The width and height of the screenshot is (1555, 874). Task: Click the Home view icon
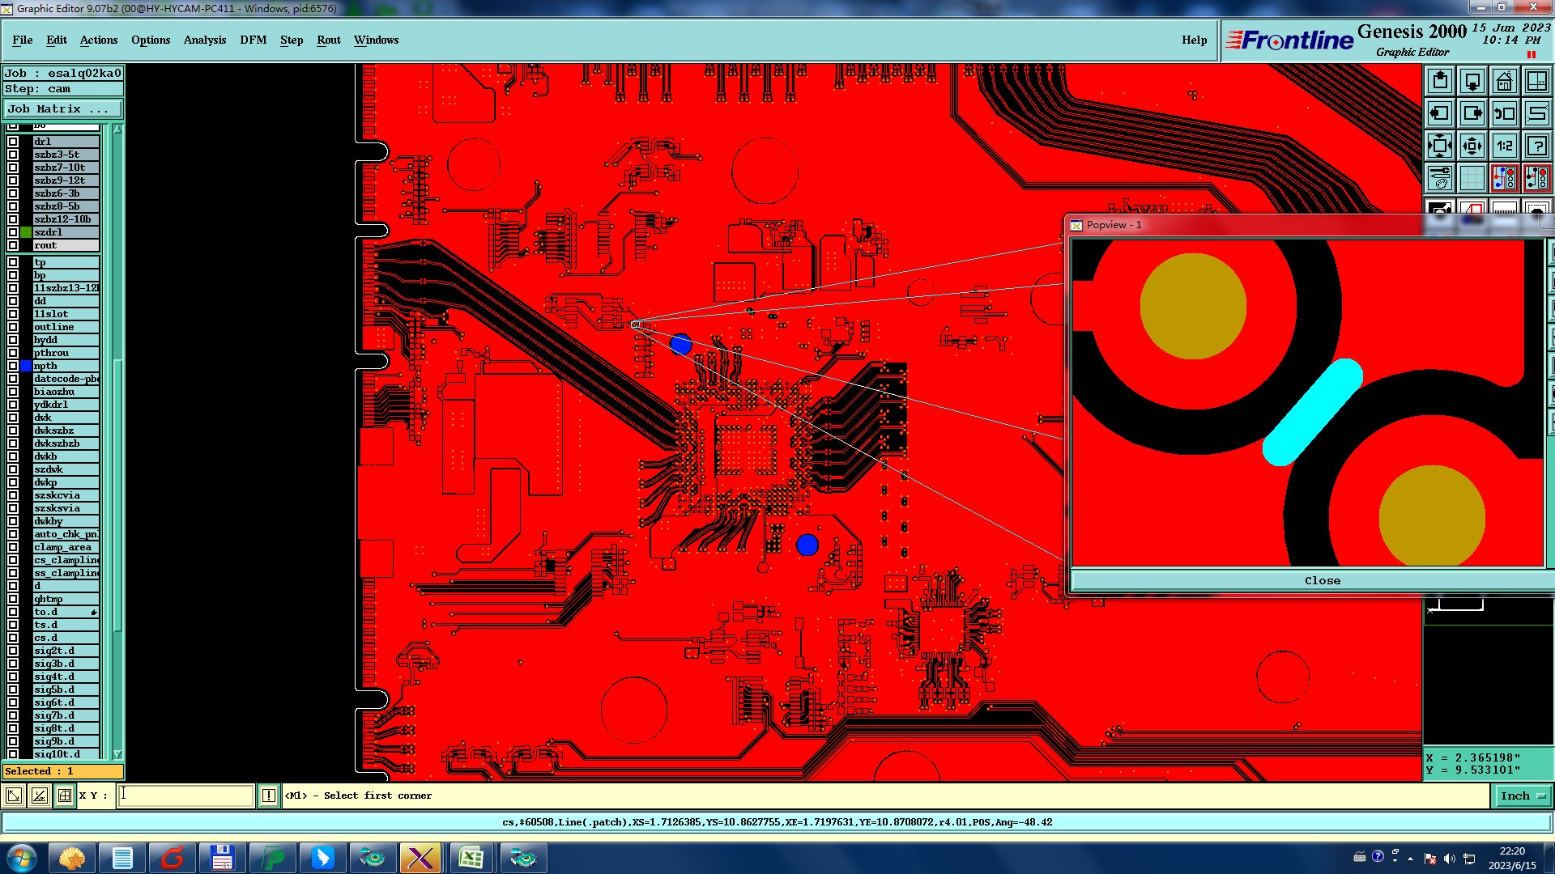tap(1504, 81)
